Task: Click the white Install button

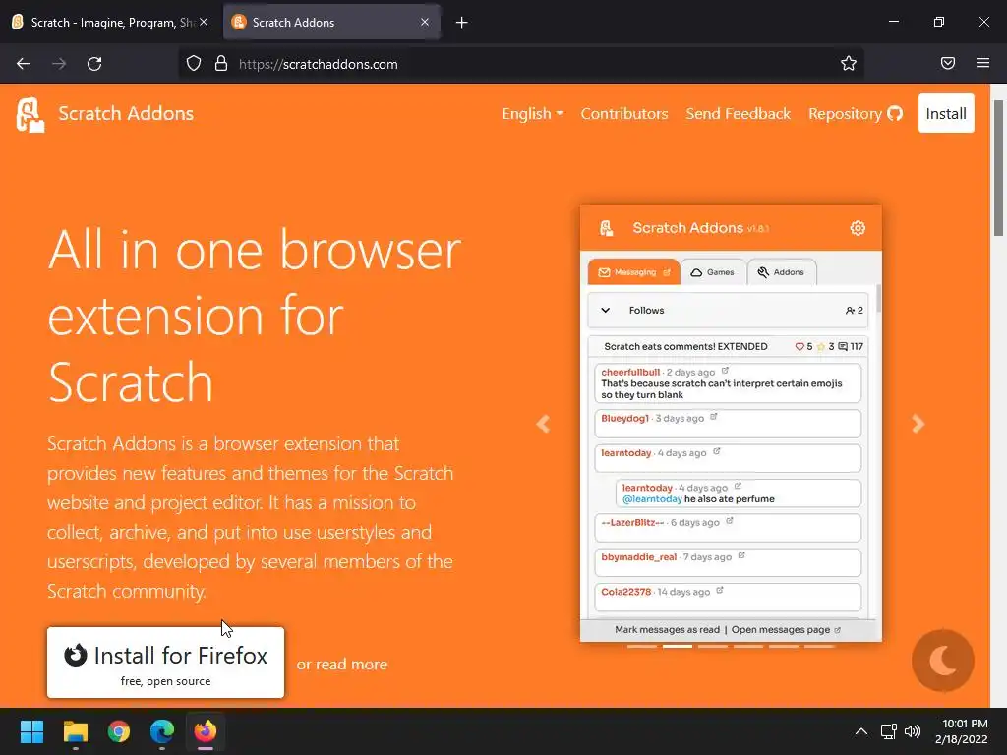Action: (x=946, y=114)
